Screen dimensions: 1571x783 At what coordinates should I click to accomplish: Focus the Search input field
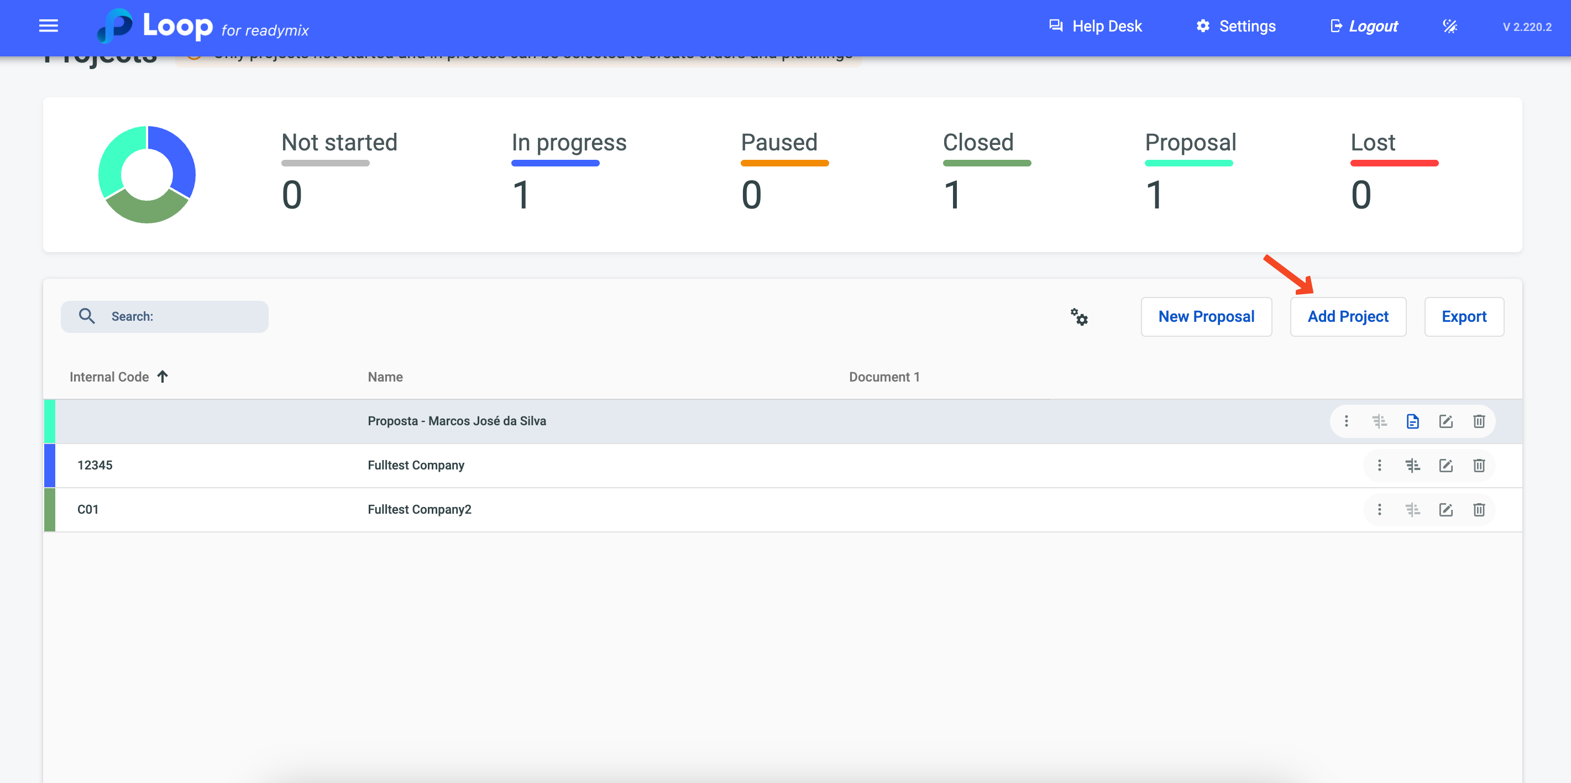(x=183, y=316)
